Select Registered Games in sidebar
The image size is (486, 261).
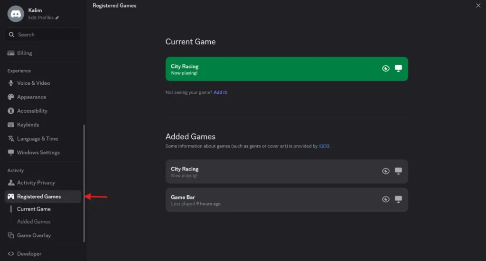(x=43, y=197)
